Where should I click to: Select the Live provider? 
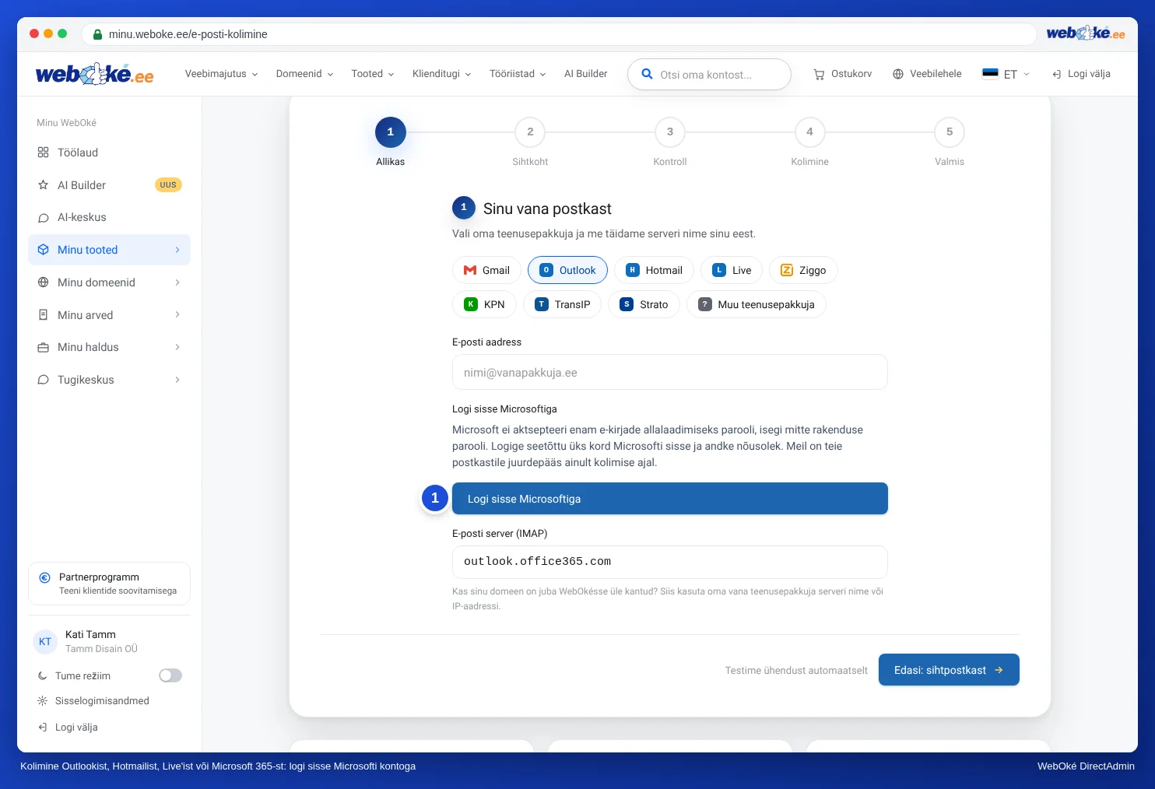pyautogui.click(x=732, y=270)
